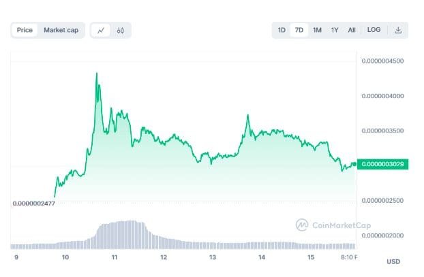424x277 pixels.
Task: Click the 0.0000002477 low price label
Action: click(33, 203)
